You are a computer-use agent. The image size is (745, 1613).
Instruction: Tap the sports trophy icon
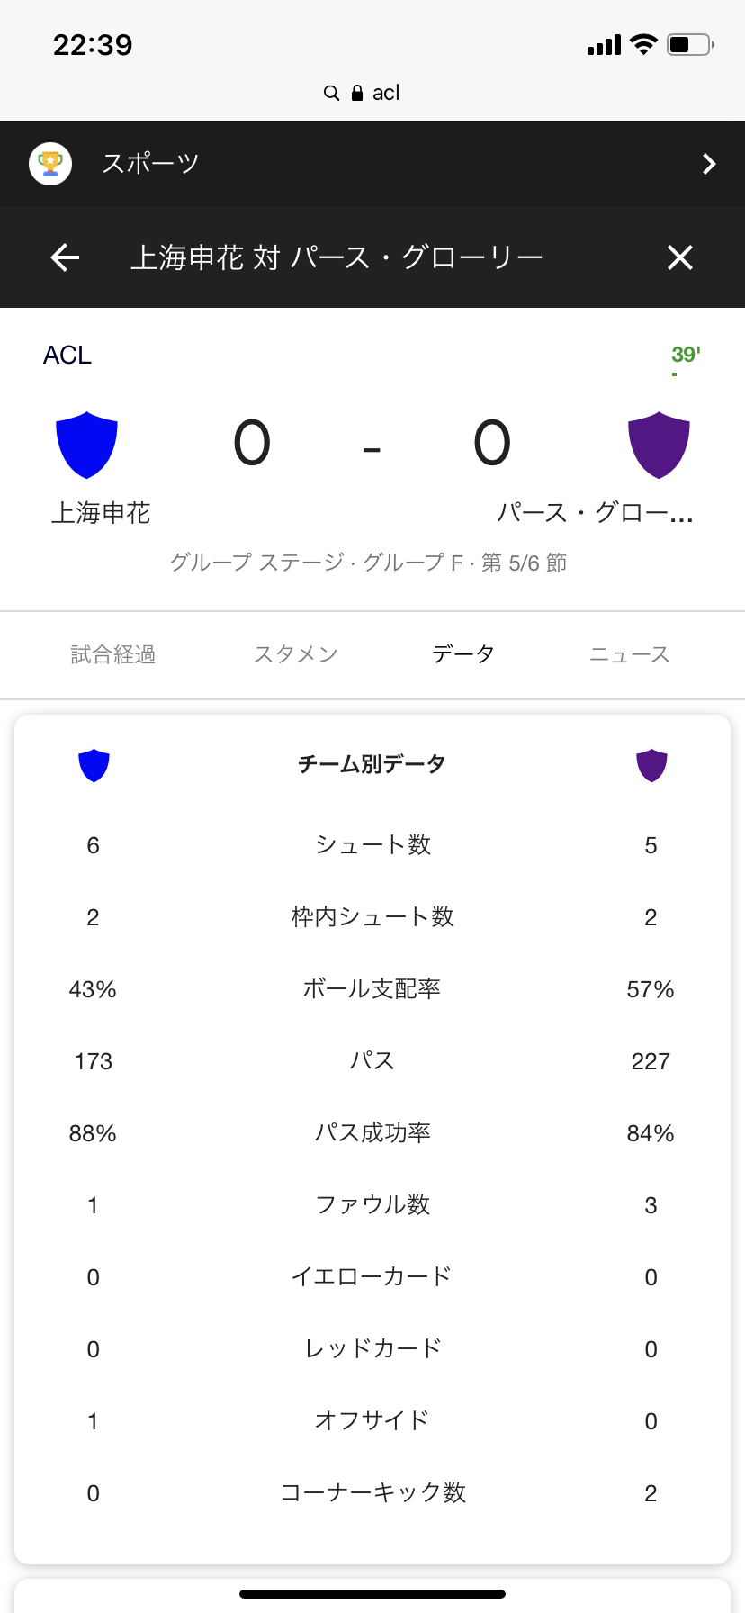click(50, 164)
